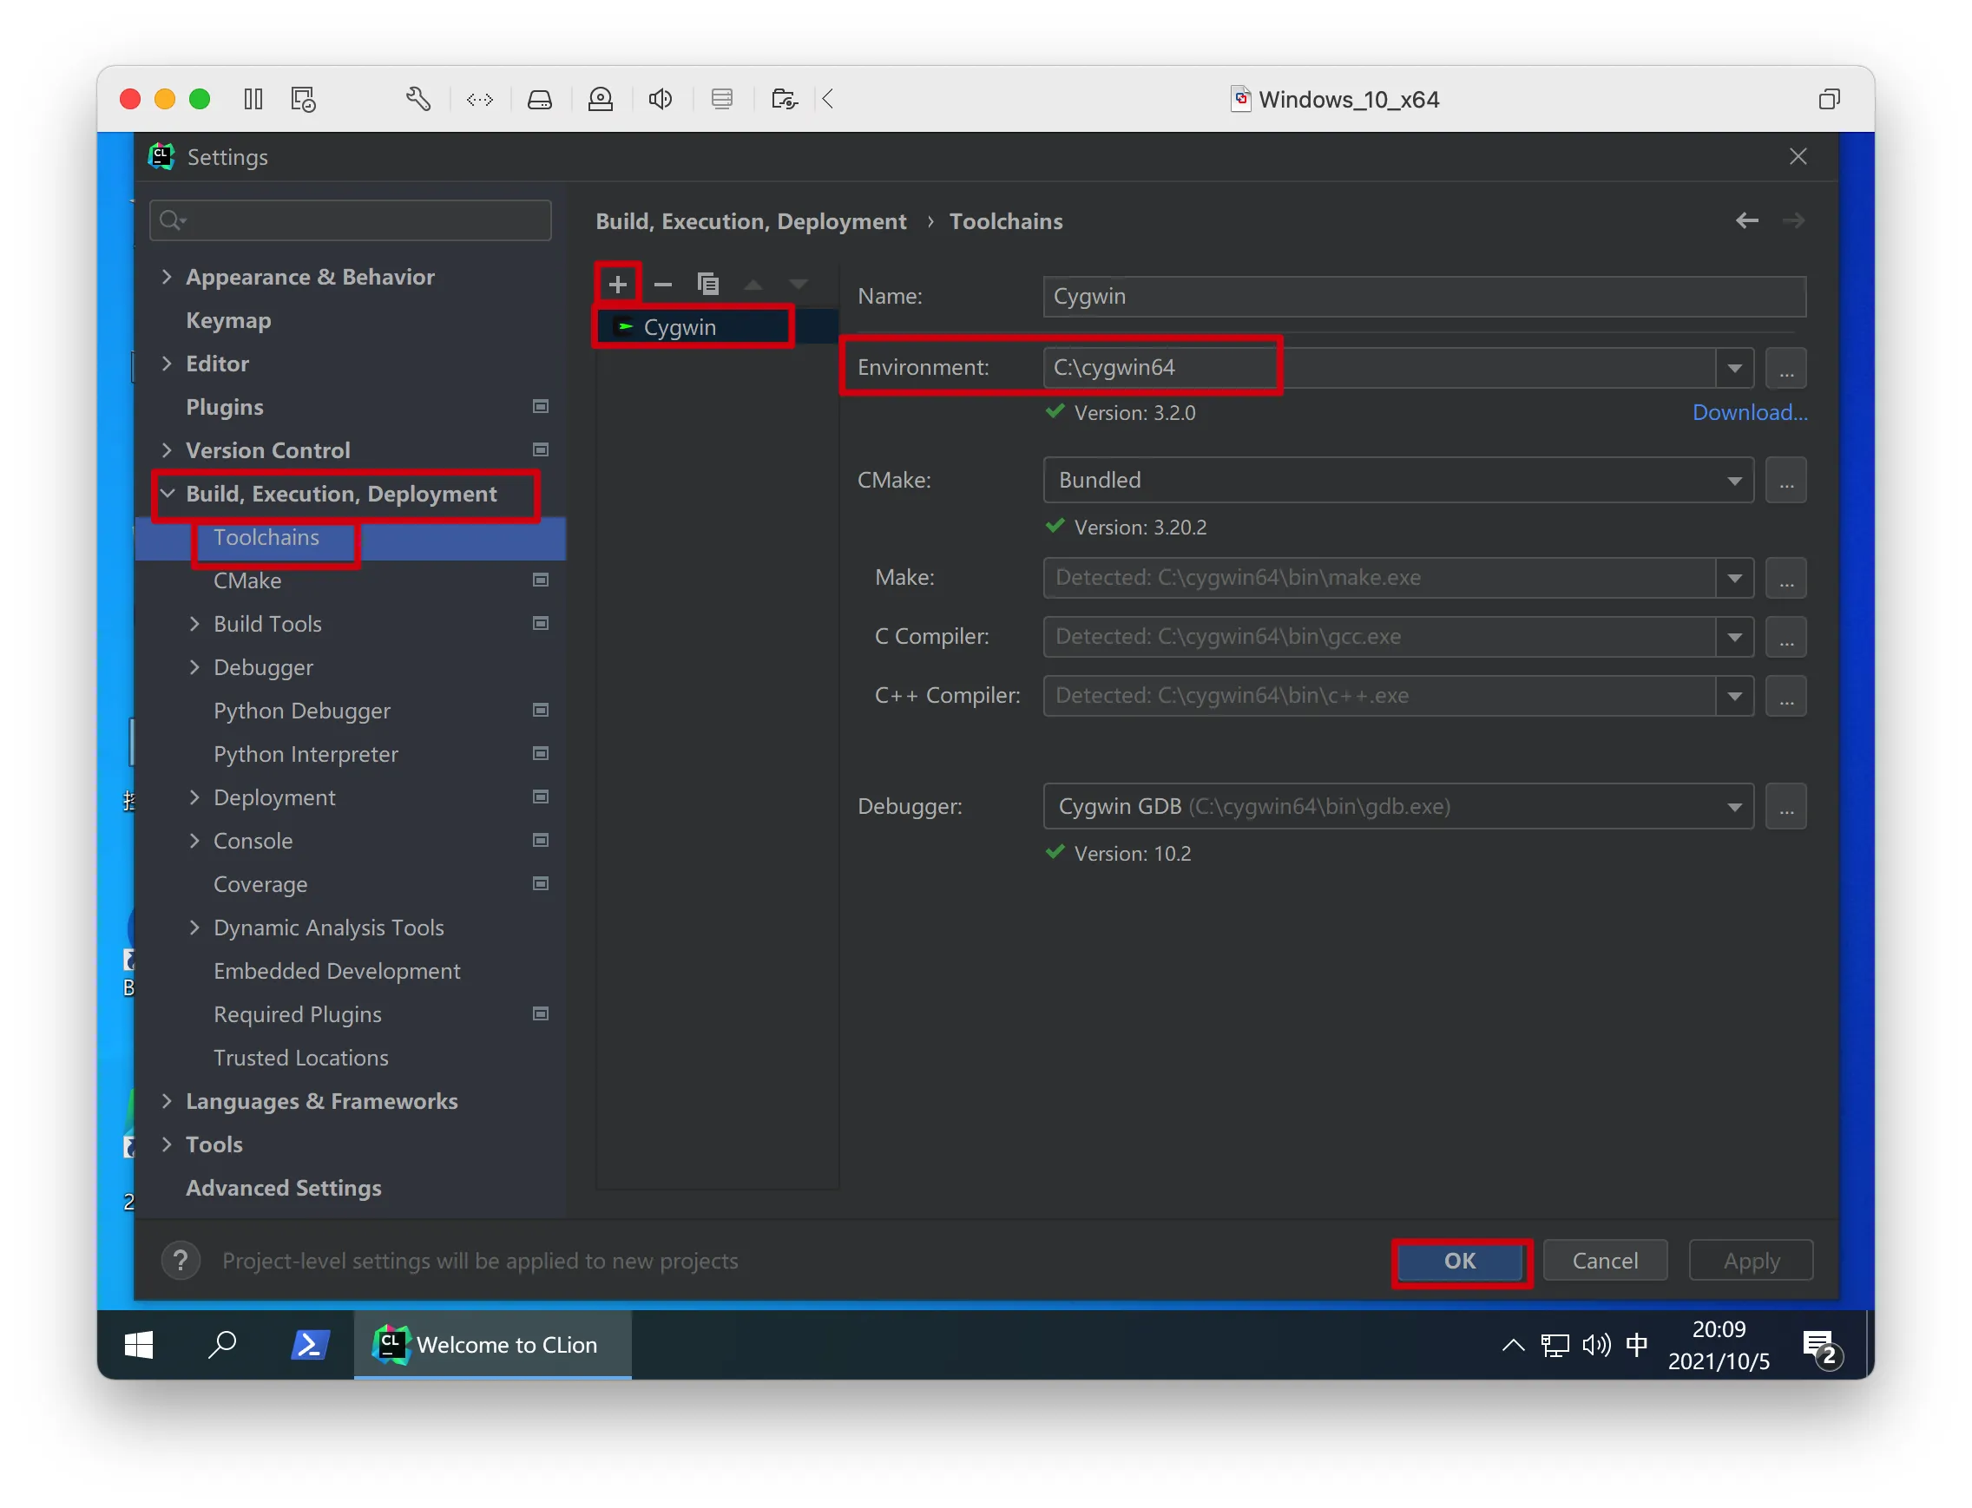The image size is (1972, 1508).
Task: Expand Appearance & Behavior section
Action: (x=167, y=277)
